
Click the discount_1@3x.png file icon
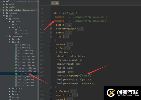16,65
